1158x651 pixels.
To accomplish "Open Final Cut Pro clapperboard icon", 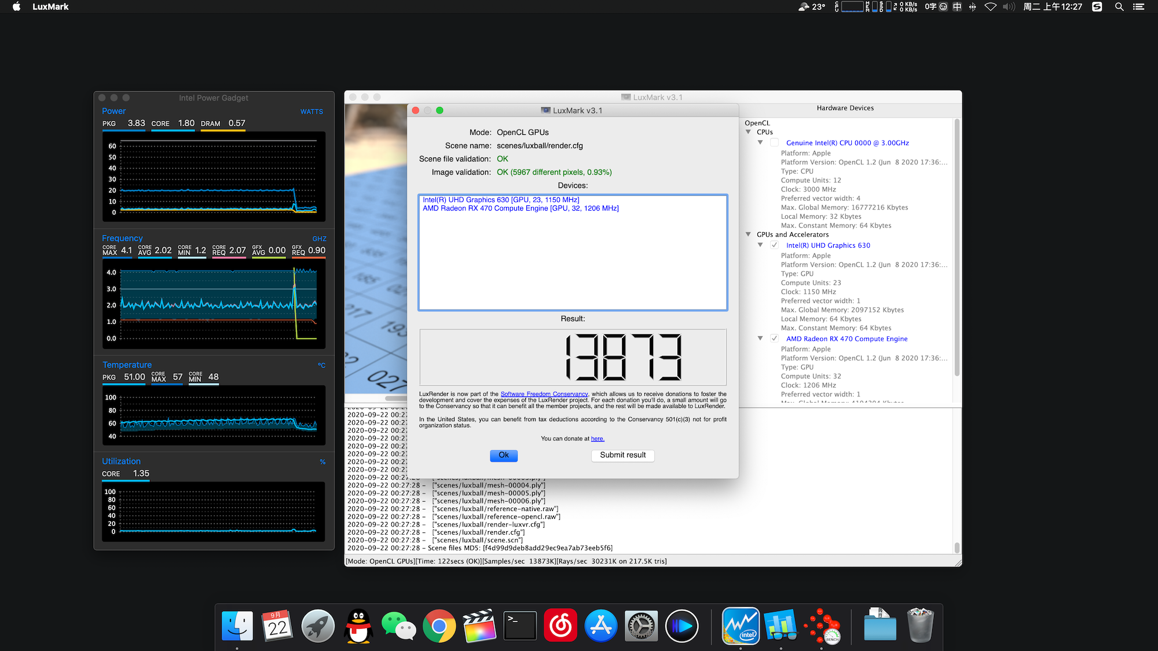I will click(x=479, y=626).
